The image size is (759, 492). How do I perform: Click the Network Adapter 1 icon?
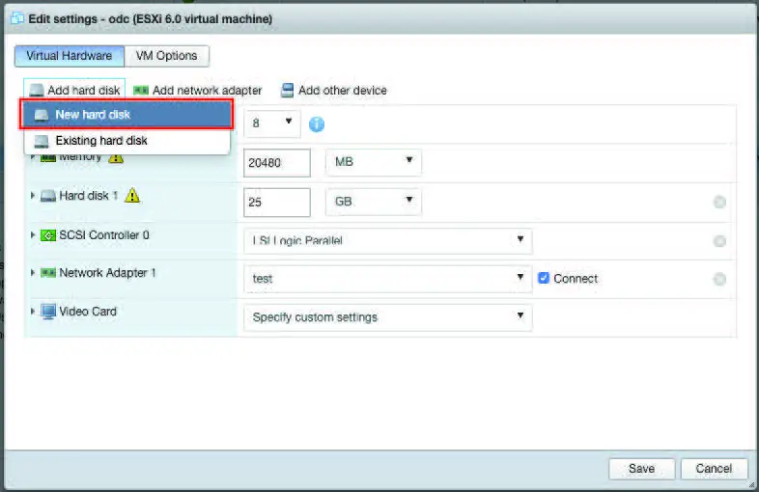click(x=48, y=273)
